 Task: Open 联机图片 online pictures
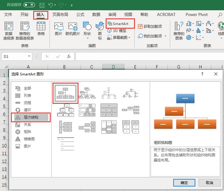72,29
